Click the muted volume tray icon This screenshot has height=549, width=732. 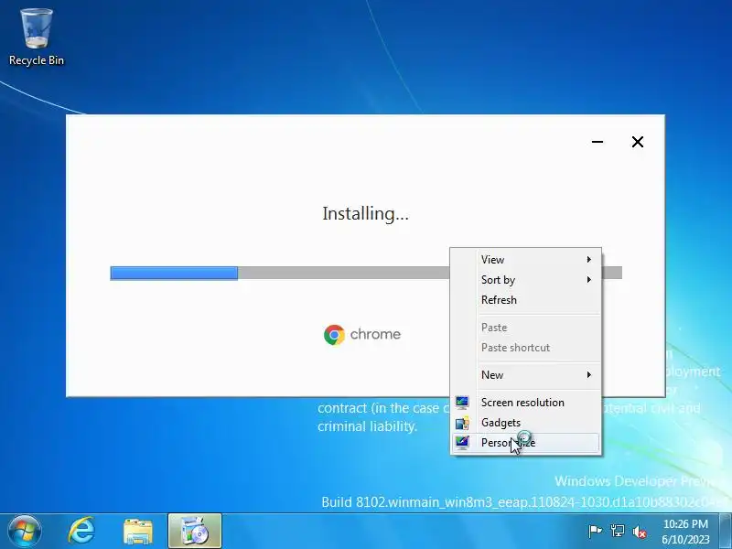click(639, 532)
